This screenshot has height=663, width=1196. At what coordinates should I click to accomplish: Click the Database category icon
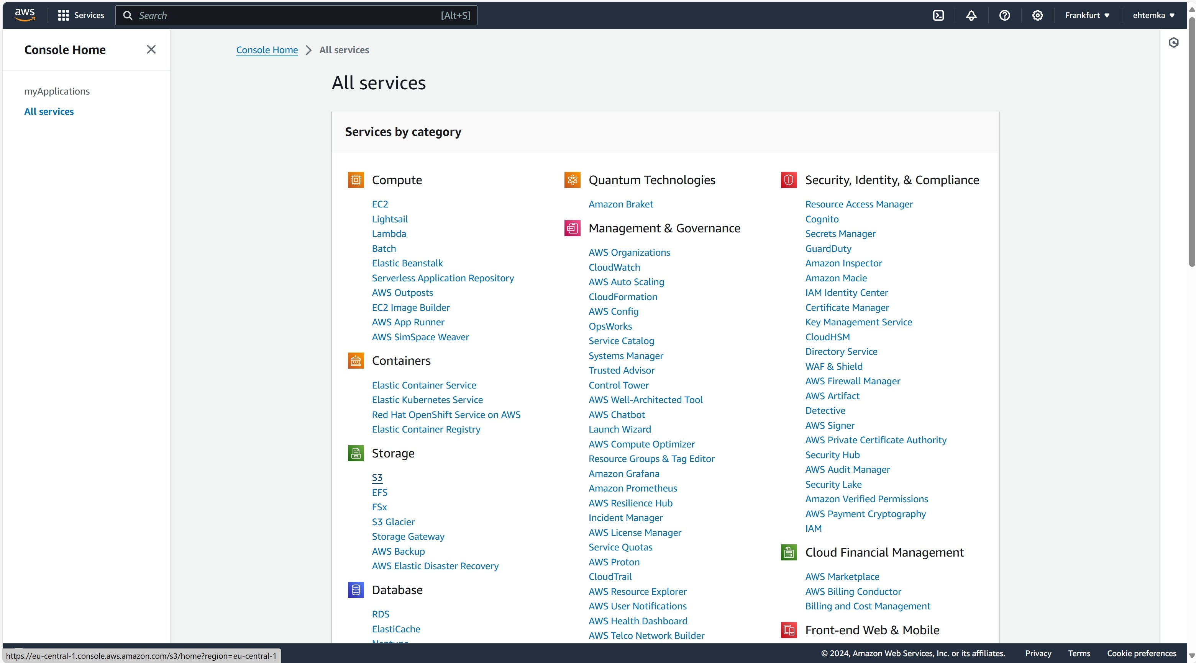pos(356,590)
